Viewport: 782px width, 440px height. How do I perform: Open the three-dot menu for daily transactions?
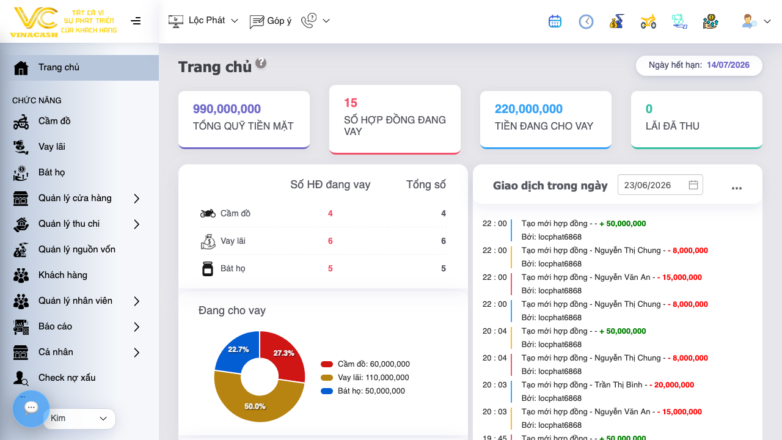click(x=737, y=187)
